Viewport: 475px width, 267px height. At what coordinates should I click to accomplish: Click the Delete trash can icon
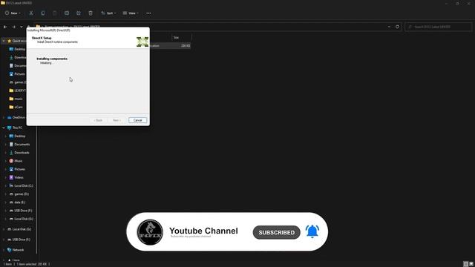91,13
